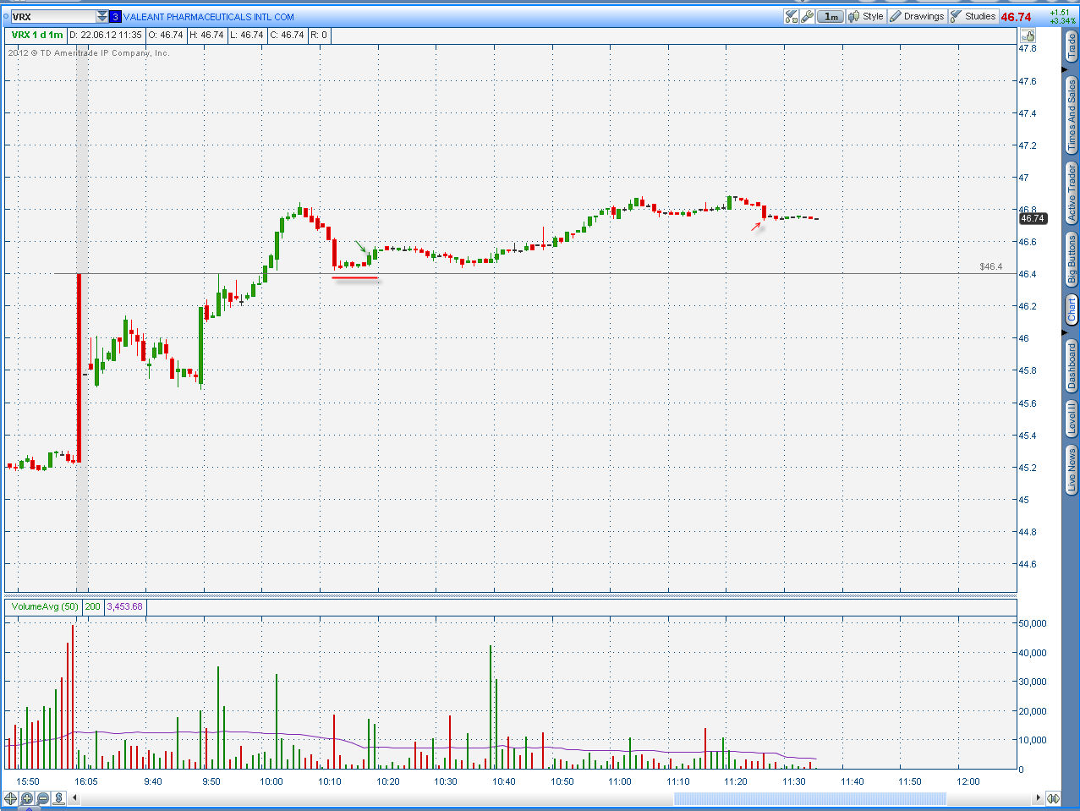The image size is (1080, 811).
Task: Click the VRX symbol input field
Action: [x=53, y=17]
